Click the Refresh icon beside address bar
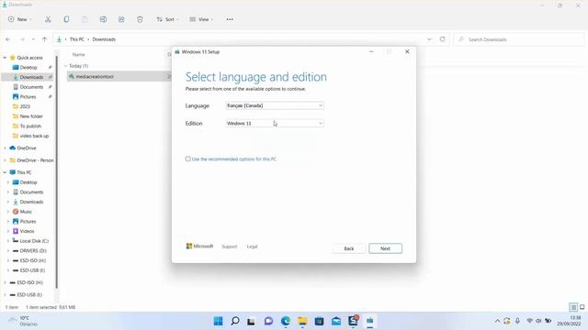 pos(443,39)
